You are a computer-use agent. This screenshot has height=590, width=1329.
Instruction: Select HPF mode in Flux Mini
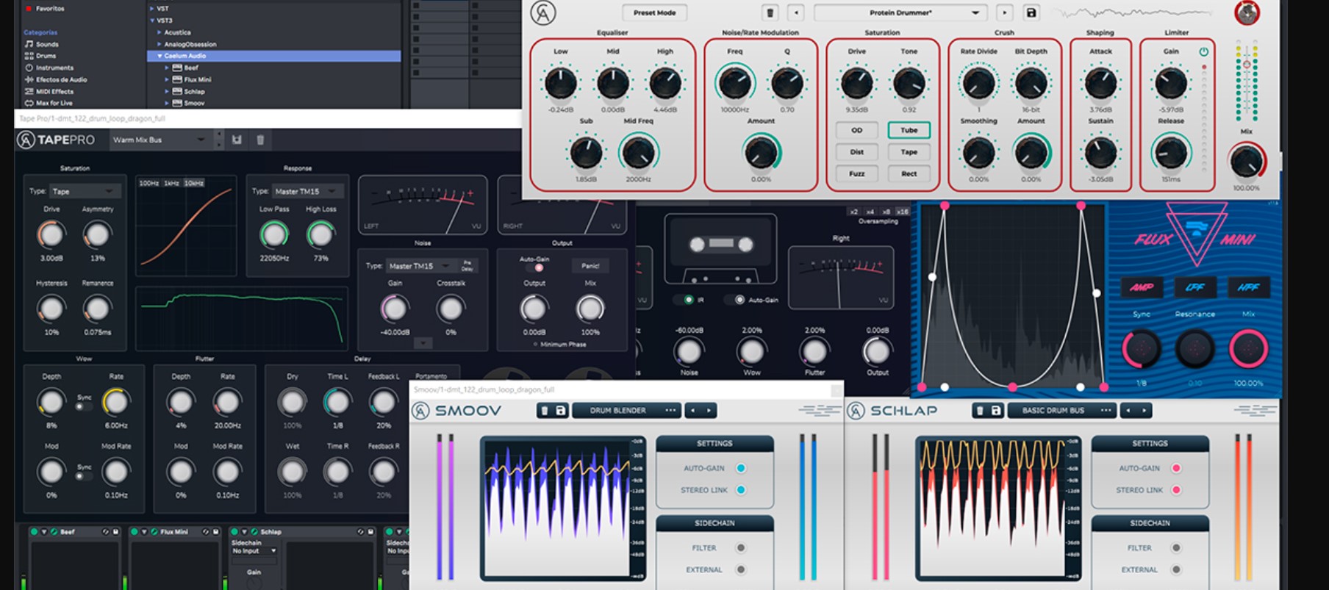[1248, 287]
